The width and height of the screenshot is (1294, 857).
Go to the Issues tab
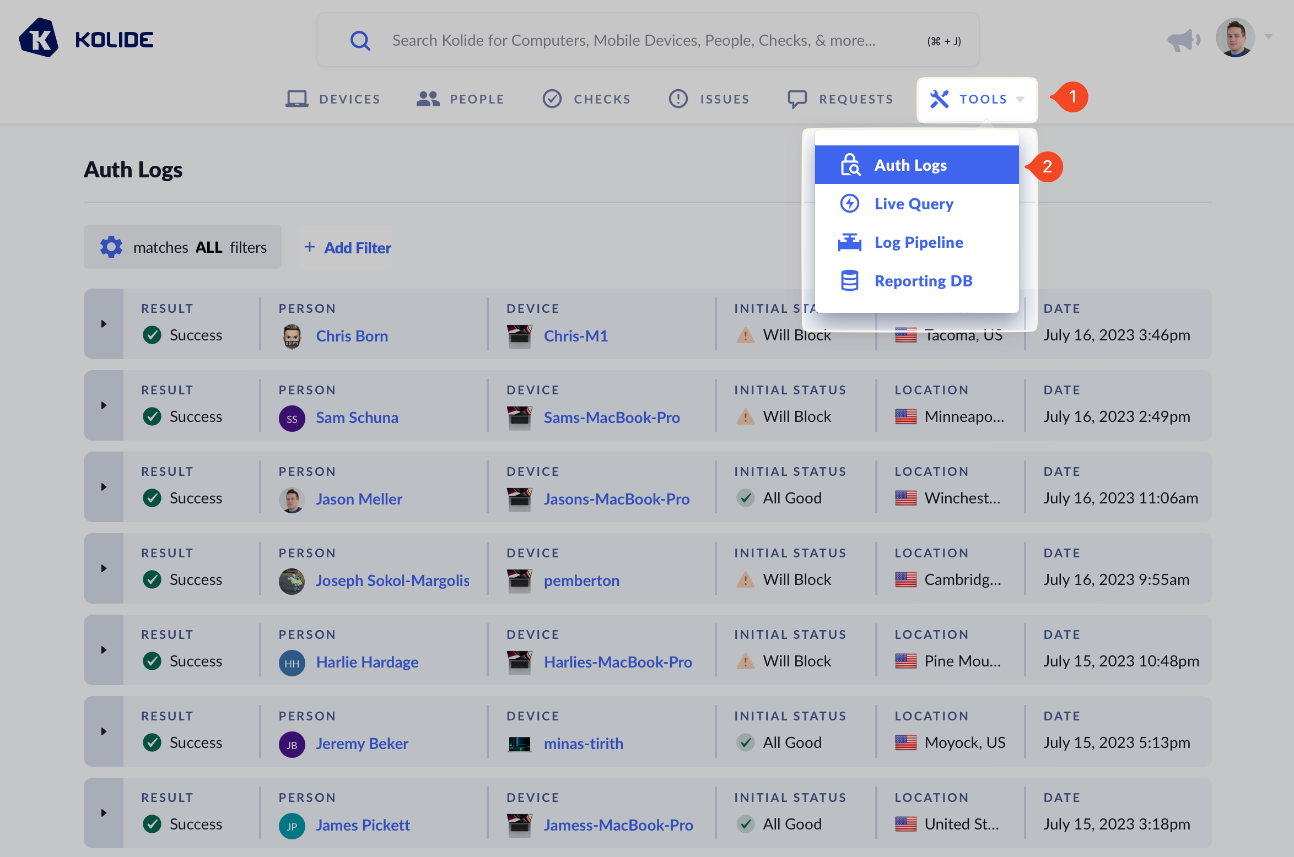709,99
